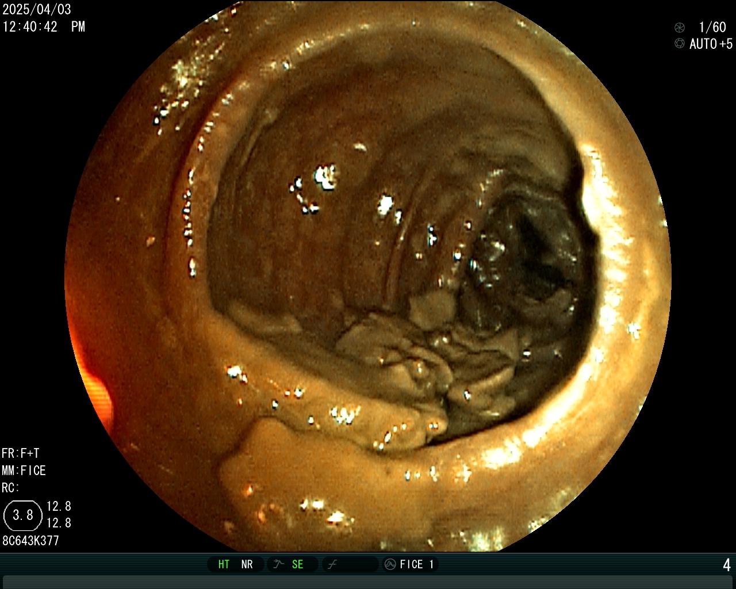Click the lower 12.8 diameter value
The image size is (736, 589).
click(59, 523)
